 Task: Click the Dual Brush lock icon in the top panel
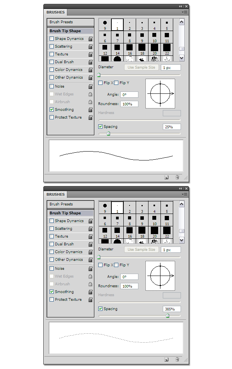(90, 62)
